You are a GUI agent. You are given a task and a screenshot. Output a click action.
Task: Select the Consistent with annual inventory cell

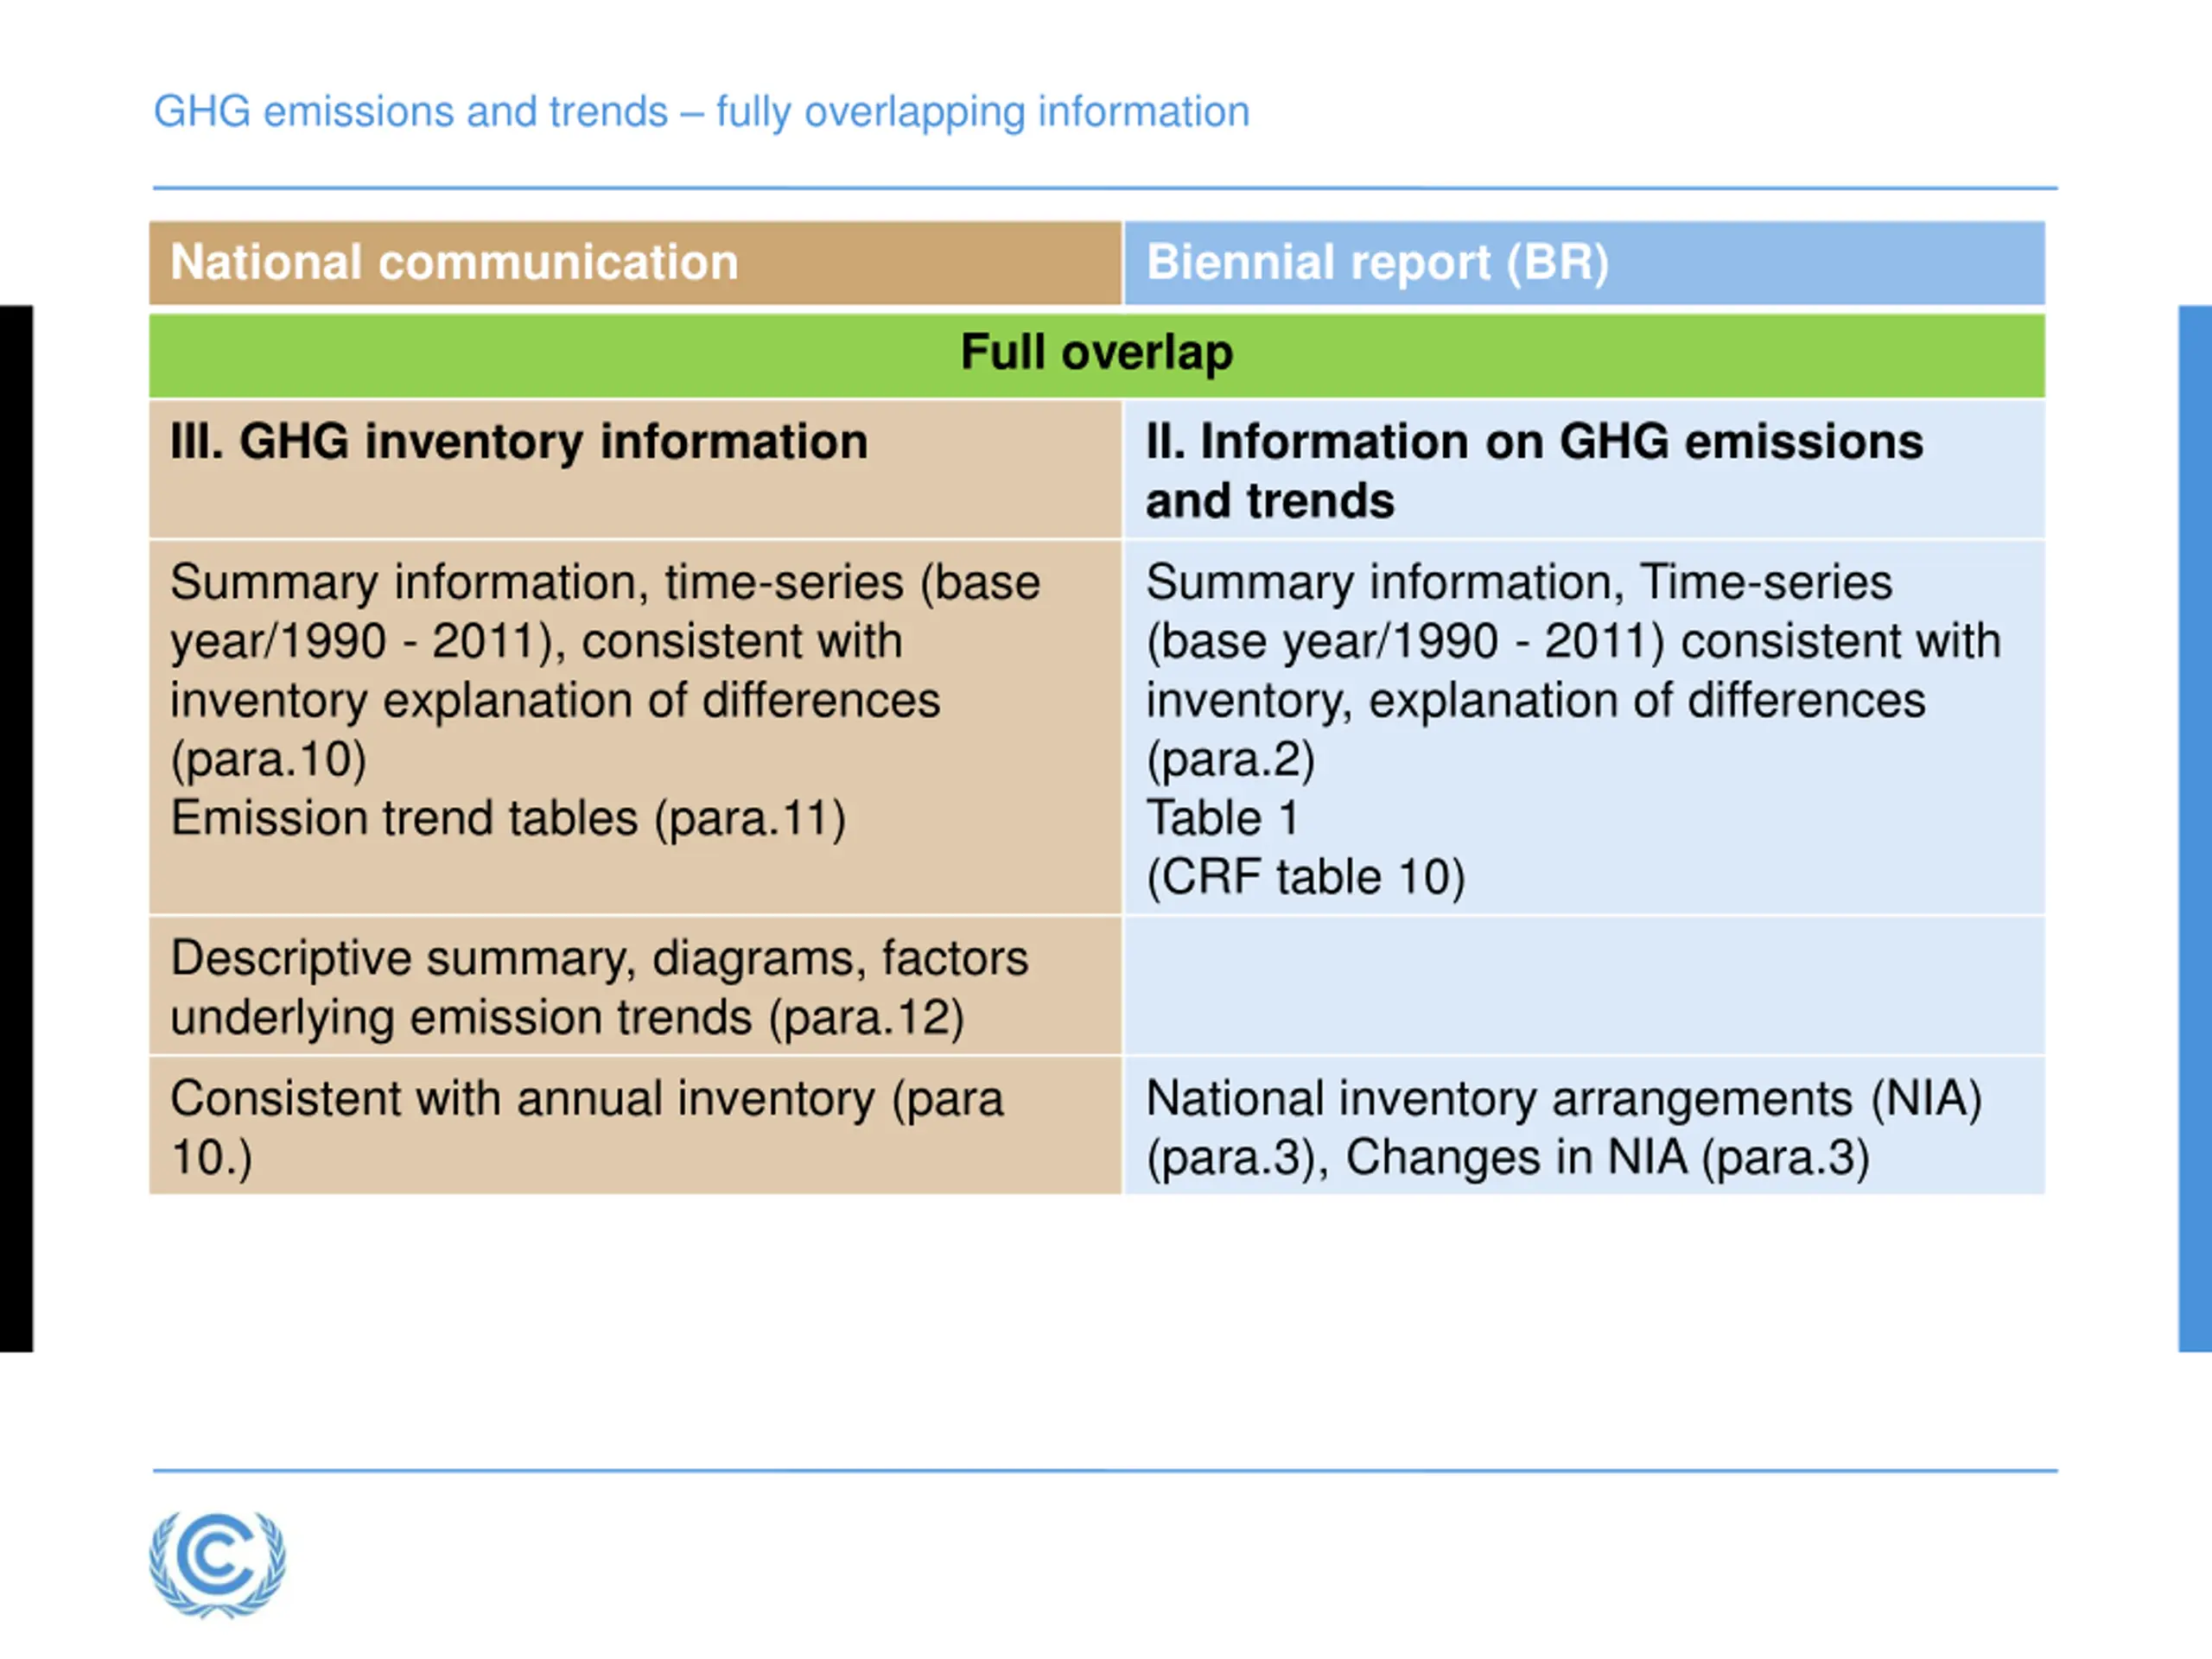pyautogui.click(x=635, y=1126)
